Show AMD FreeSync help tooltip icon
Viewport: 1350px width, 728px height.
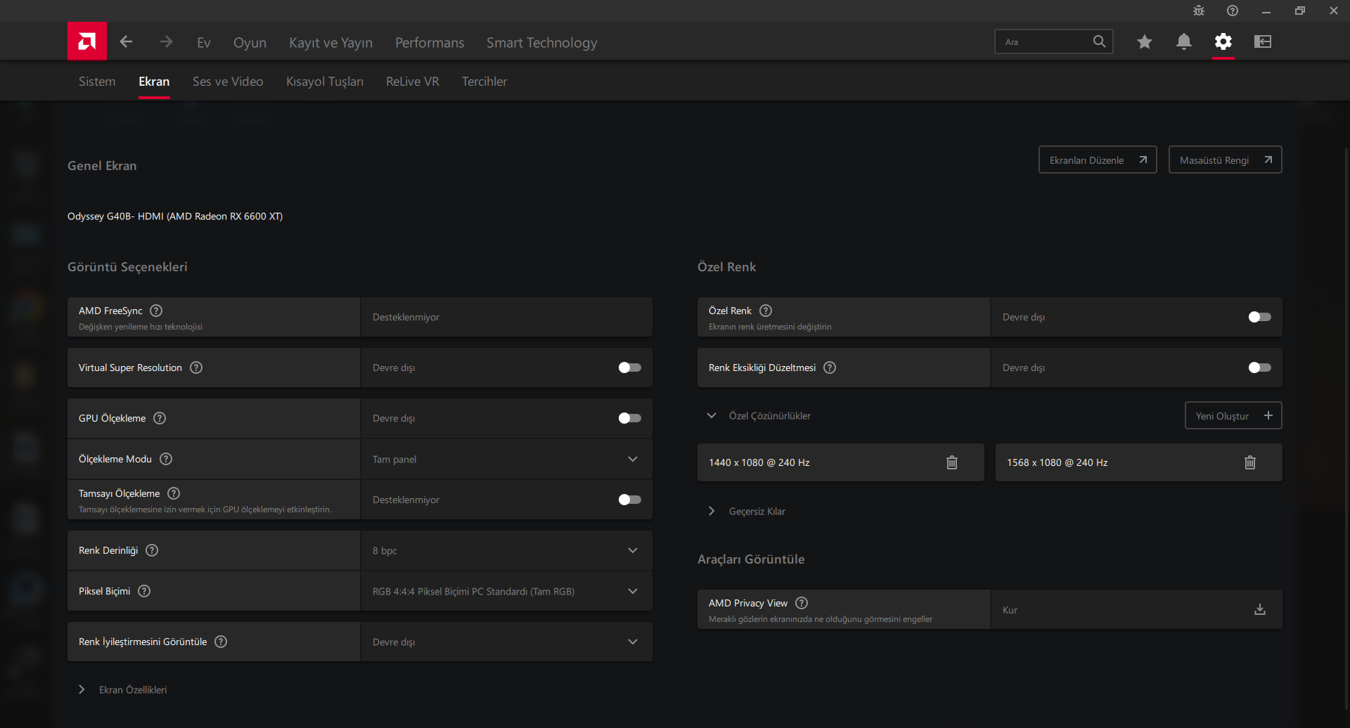coord(157,311)
